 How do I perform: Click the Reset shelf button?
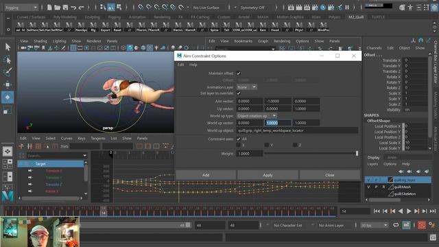point(117,27)
